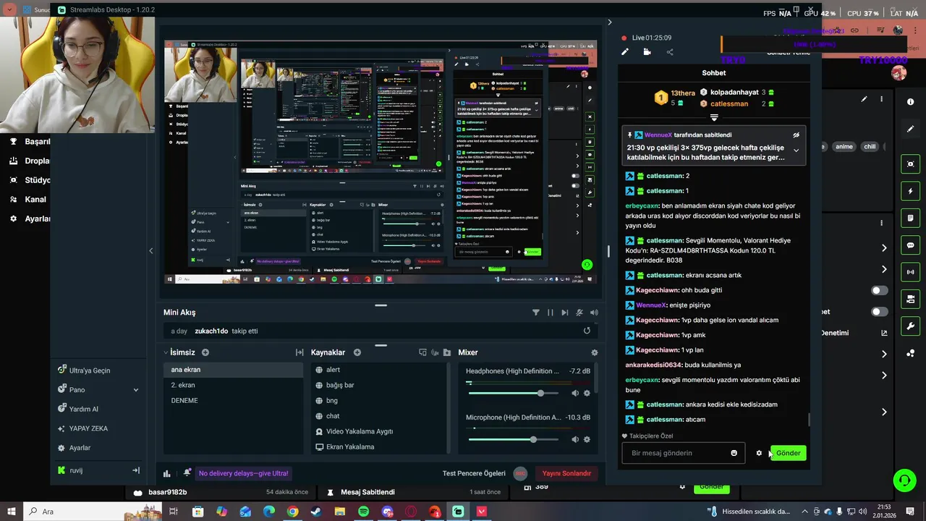
Task: Add a new scene next to İsimsiz
Action: [x=205, y=352]
